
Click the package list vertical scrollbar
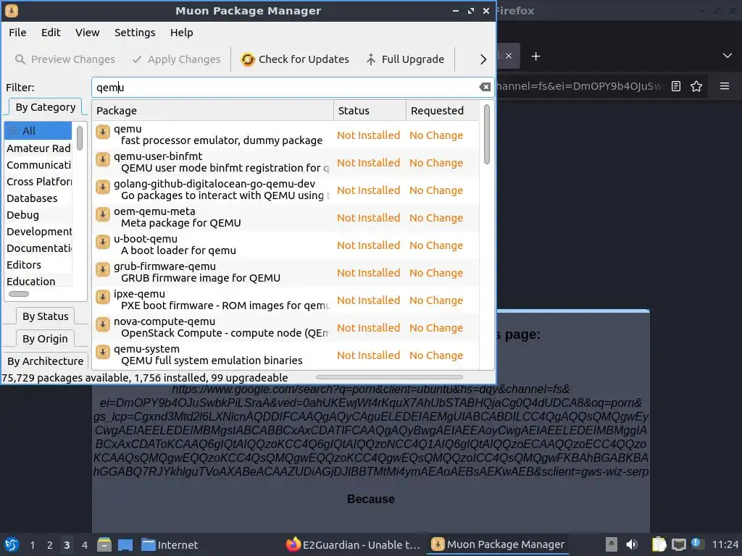[x=487, y=134]
